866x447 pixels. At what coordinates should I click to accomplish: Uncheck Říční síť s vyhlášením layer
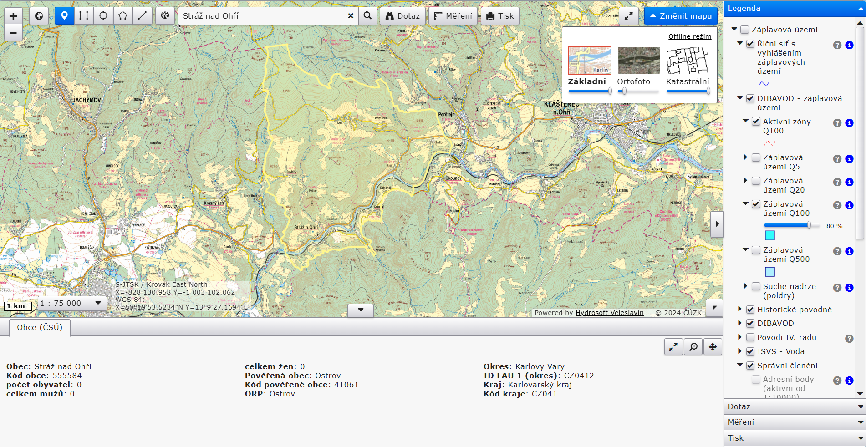pyautogui.click(x=750, y=44)
